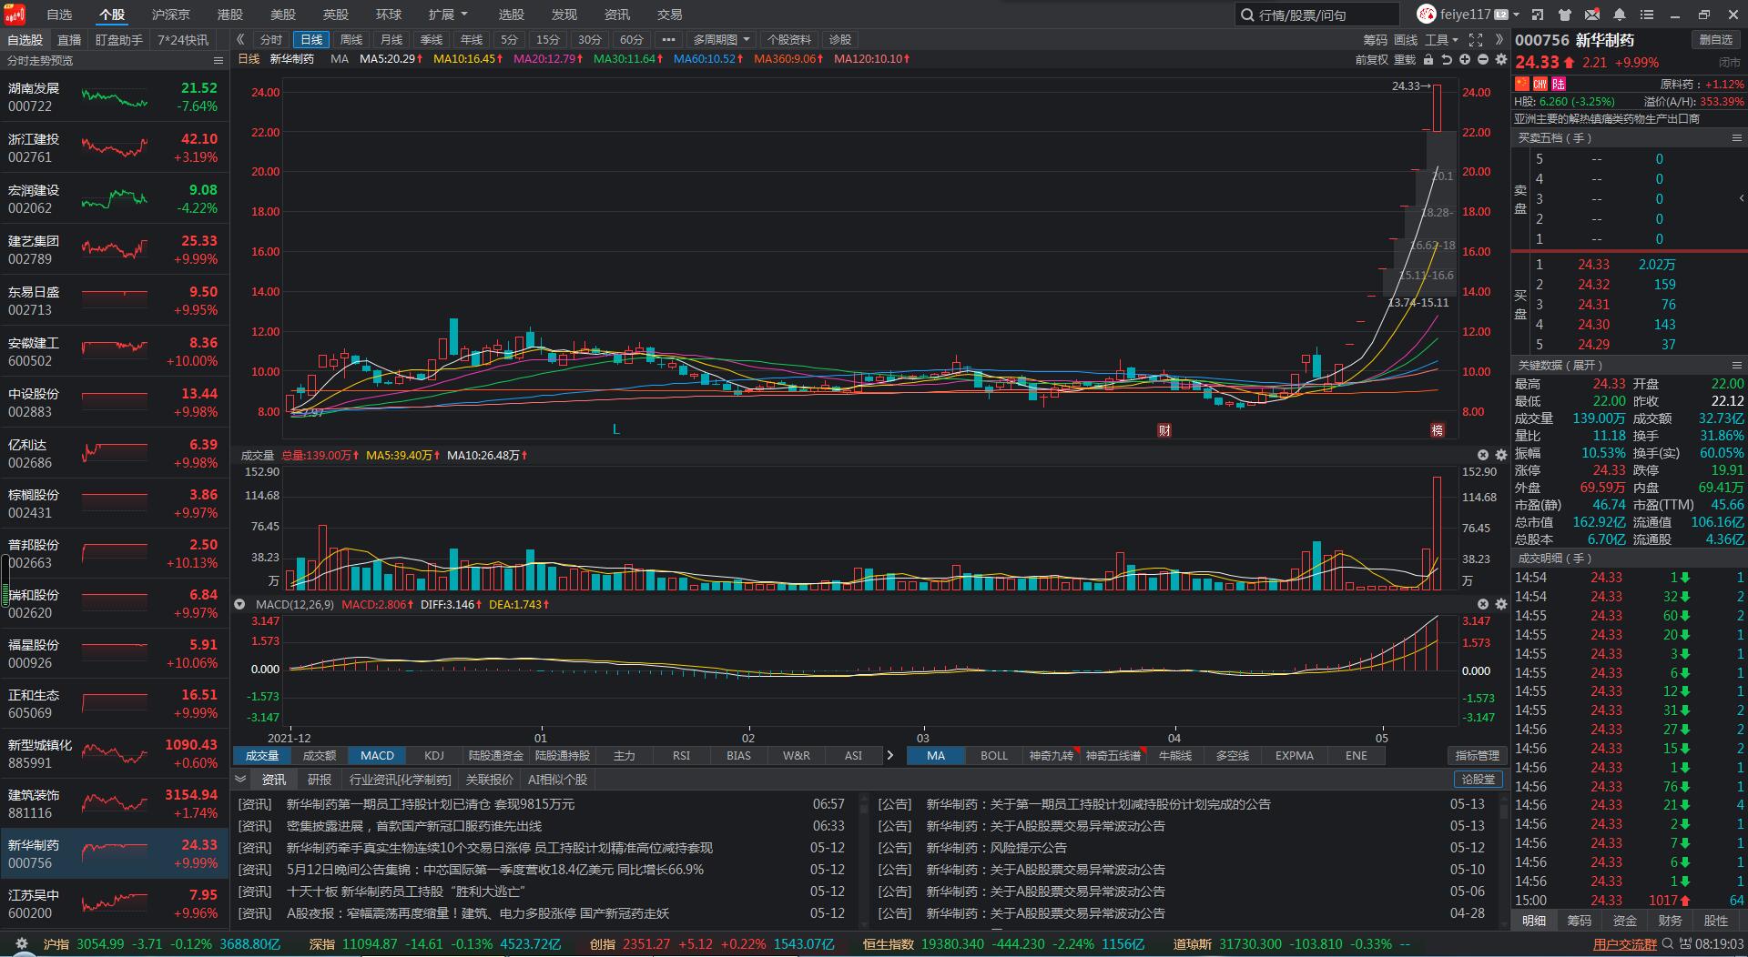Switch to 筹码 tab at bottom right
Viewport: 1748px width, 957px height.
(x=1580, y=921)
